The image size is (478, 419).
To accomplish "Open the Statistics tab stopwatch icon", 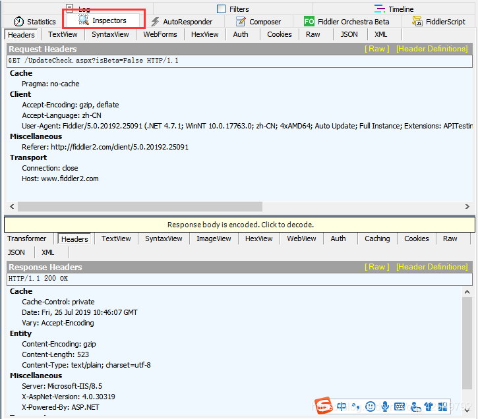I will tap(18, 21).
